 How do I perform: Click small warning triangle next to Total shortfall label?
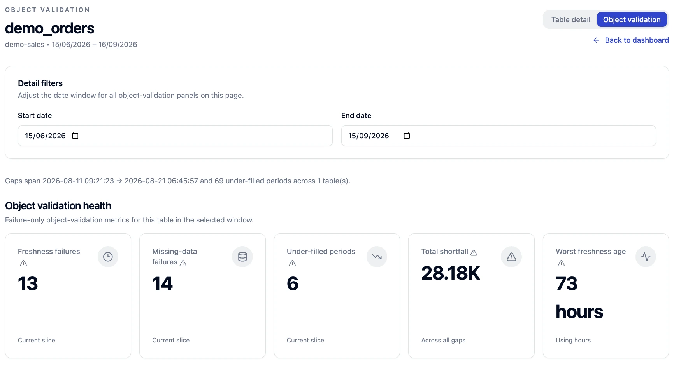[474, 252]
